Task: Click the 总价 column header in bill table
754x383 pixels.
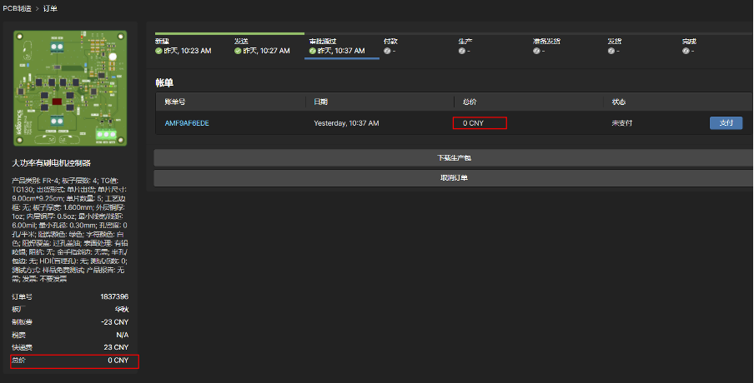Action: [x=470, y=102]
